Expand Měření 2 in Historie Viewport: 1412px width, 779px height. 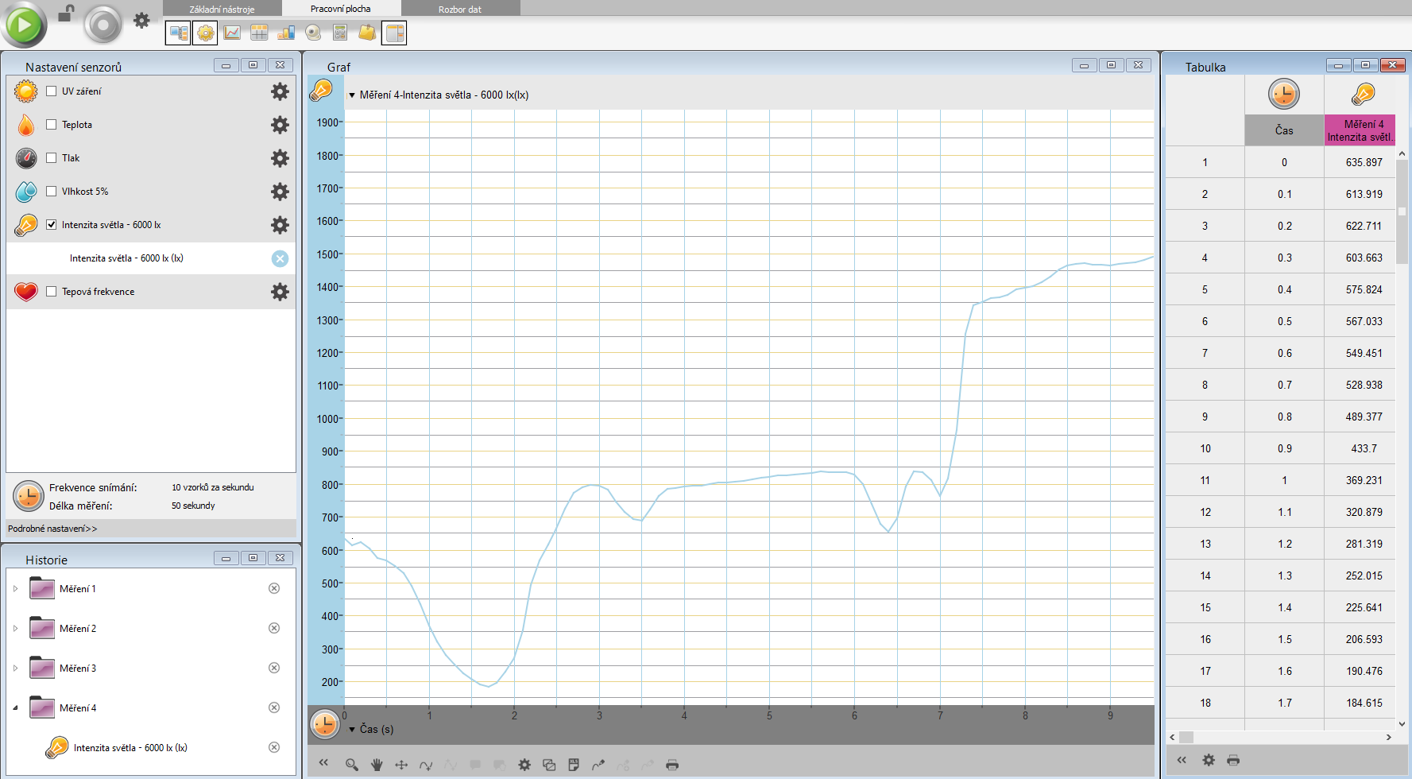[x=15, y=629]
